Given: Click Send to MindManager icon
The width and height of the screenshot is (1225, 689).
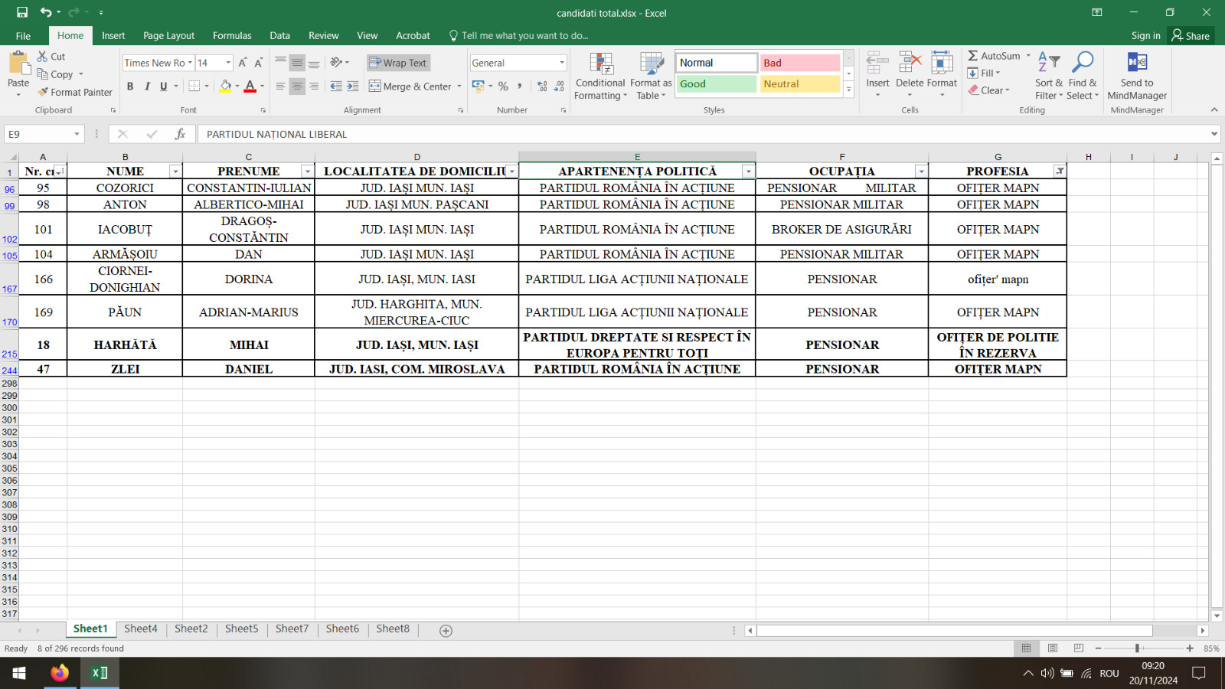Looking at the screenshot, I should tap(1137, 63).
